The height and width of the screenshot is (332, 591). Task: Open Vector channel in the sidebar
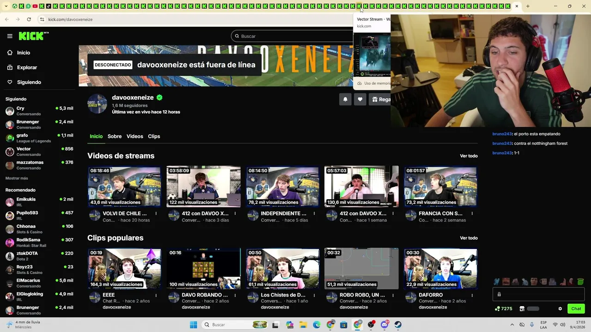click(39, 151)
